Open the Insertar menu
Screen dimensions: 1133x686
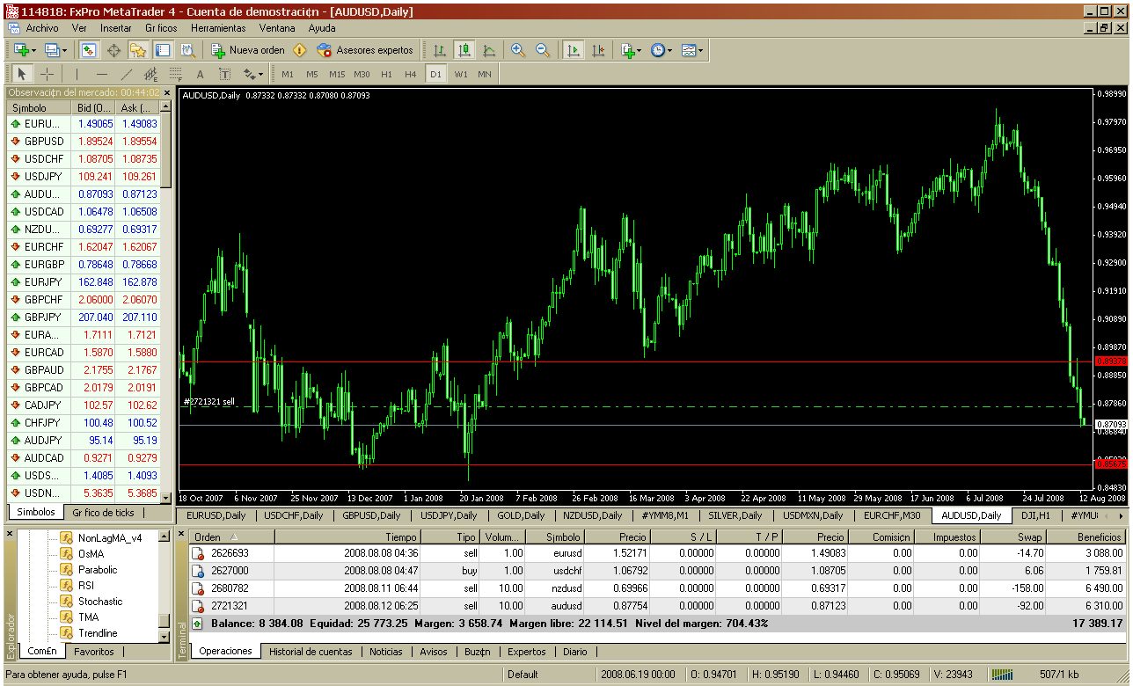point(115,27)
